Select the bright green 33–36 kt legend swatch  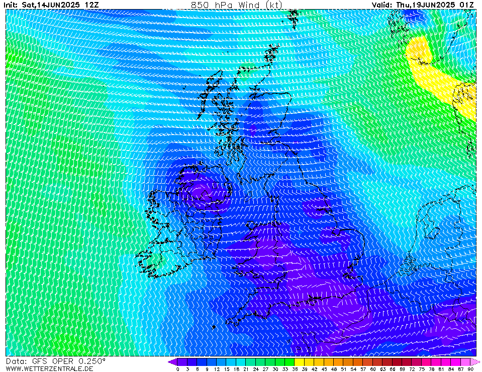click(290, 362)
